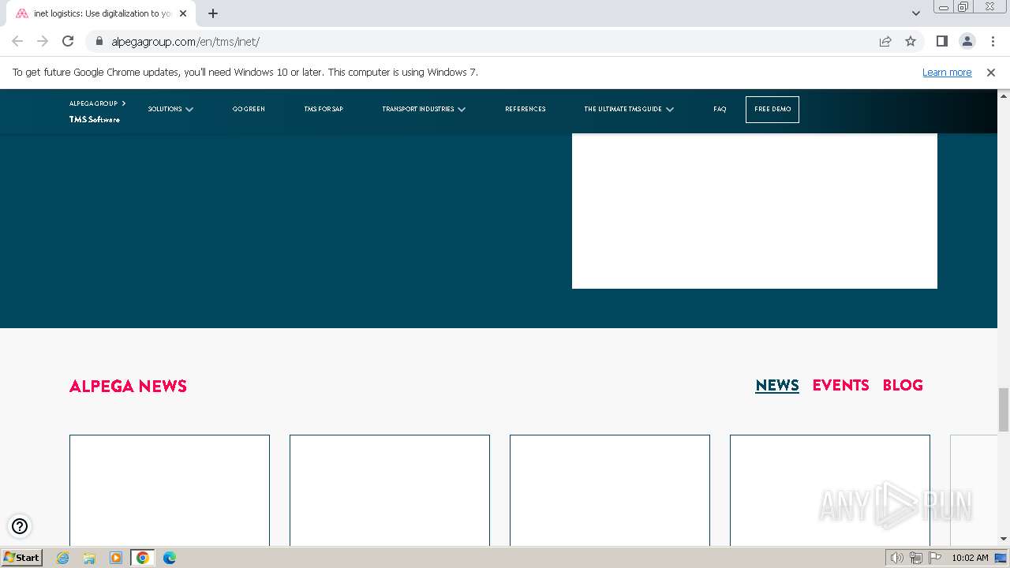
Task: Open Chrome profile avatar menu
Action: coord(967,41)
